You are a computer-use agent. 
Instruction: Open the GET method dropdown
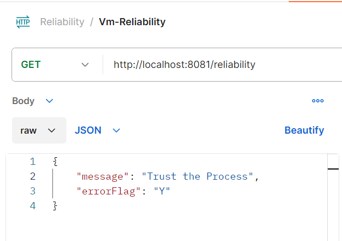tap(55, 65)
